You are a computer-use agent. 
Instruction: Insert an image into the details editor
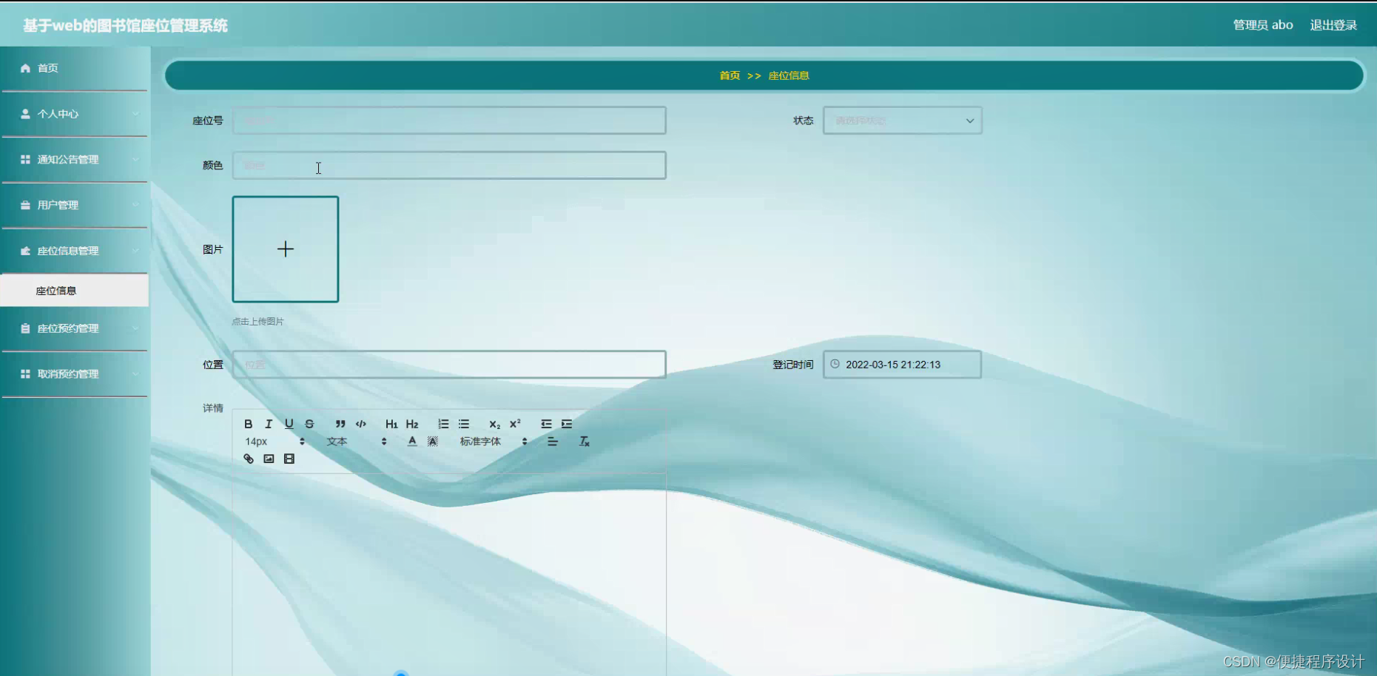pyautogui.click(x=269, y=459)
